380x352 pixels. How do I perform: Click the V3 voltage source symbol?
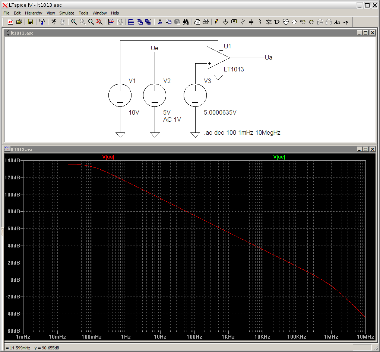[195, 95]
